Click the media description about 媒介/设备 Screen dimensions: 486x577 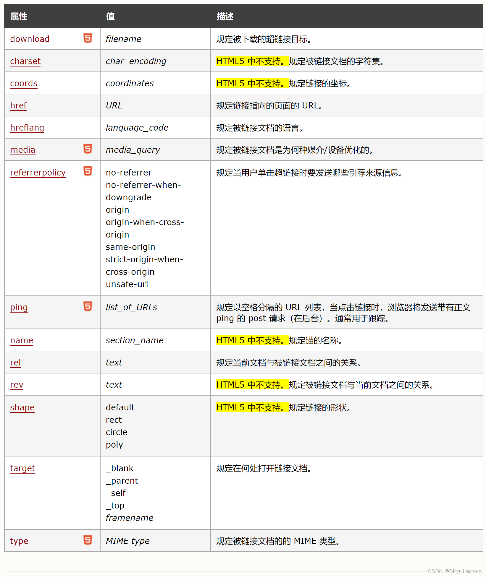click(x=295, y=150)
